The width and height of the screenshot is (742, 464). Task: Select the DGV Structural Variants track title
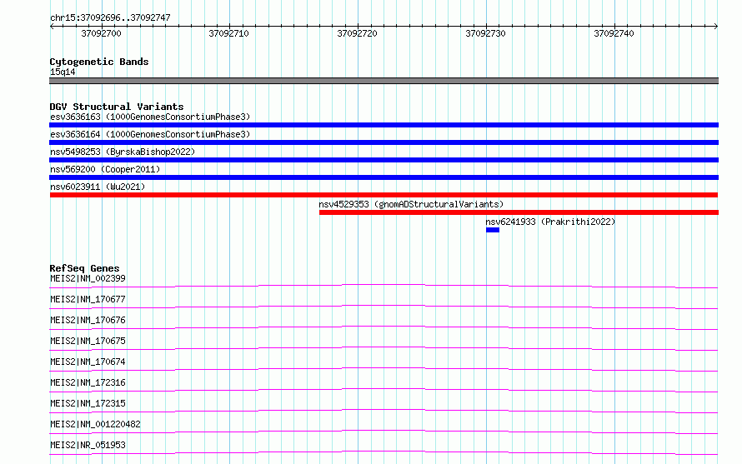pos(117,107)
